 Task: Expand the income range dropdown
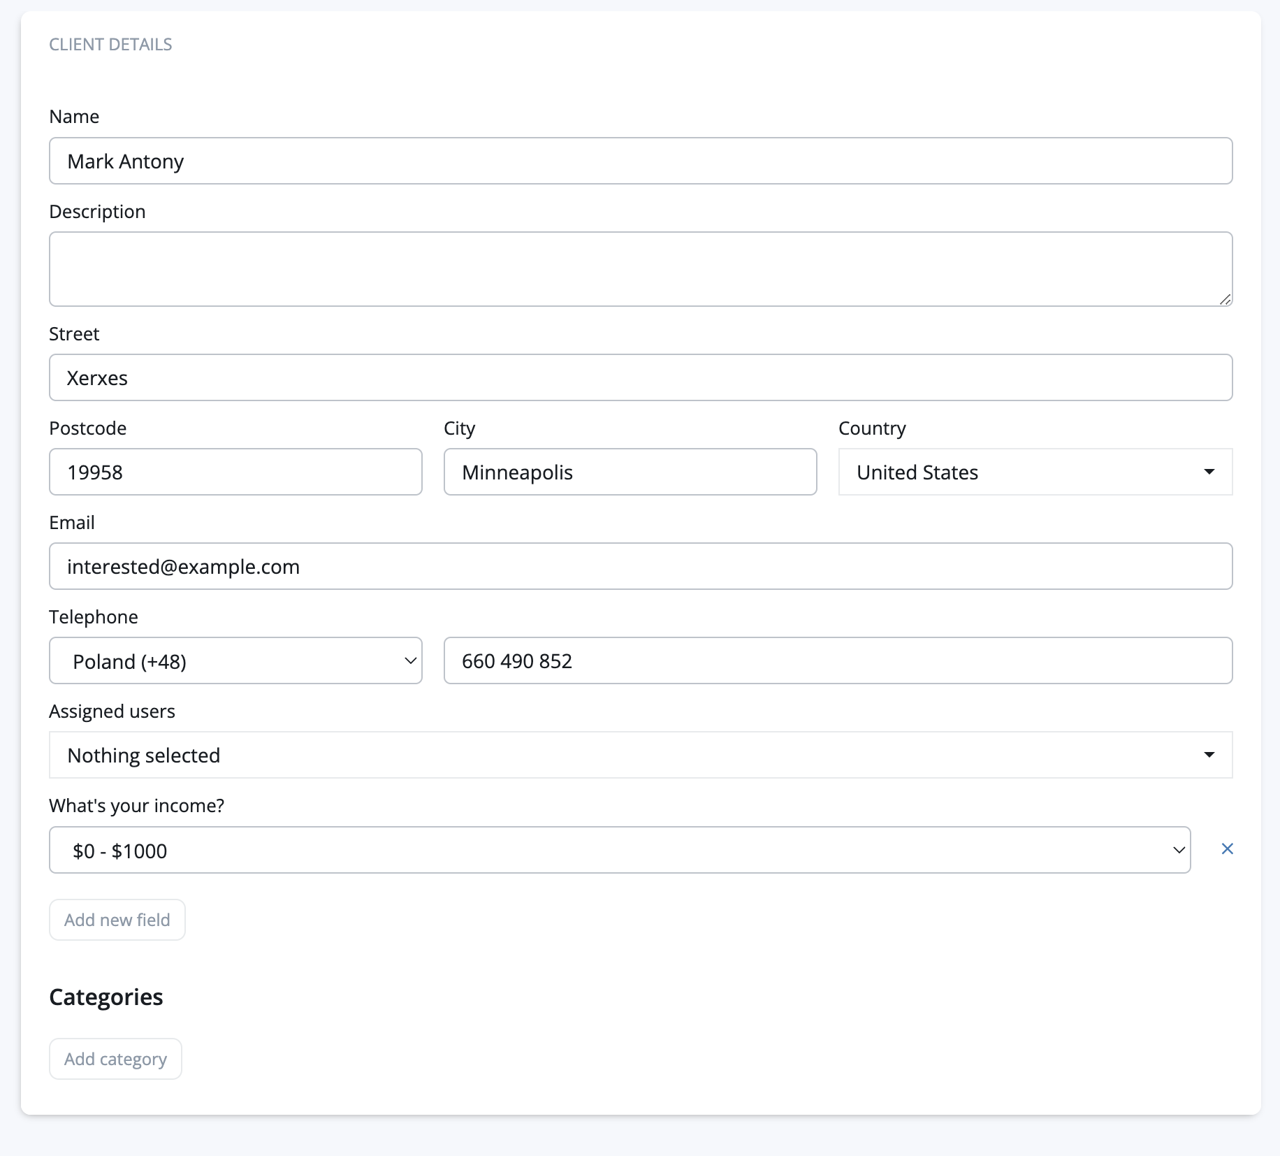pyautogui.click(x=619, y=851)
